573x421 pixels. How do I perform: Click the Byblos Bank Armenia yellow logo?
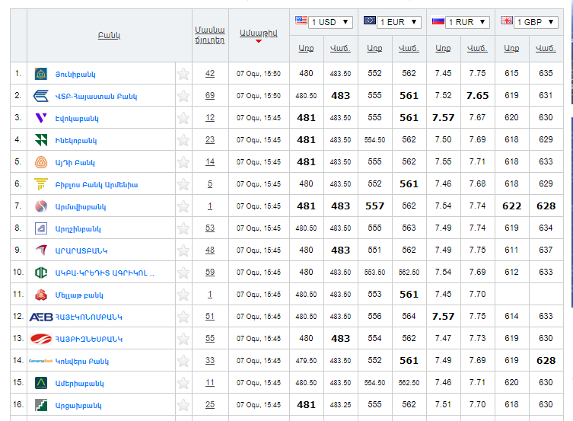(x=40, y=184)
